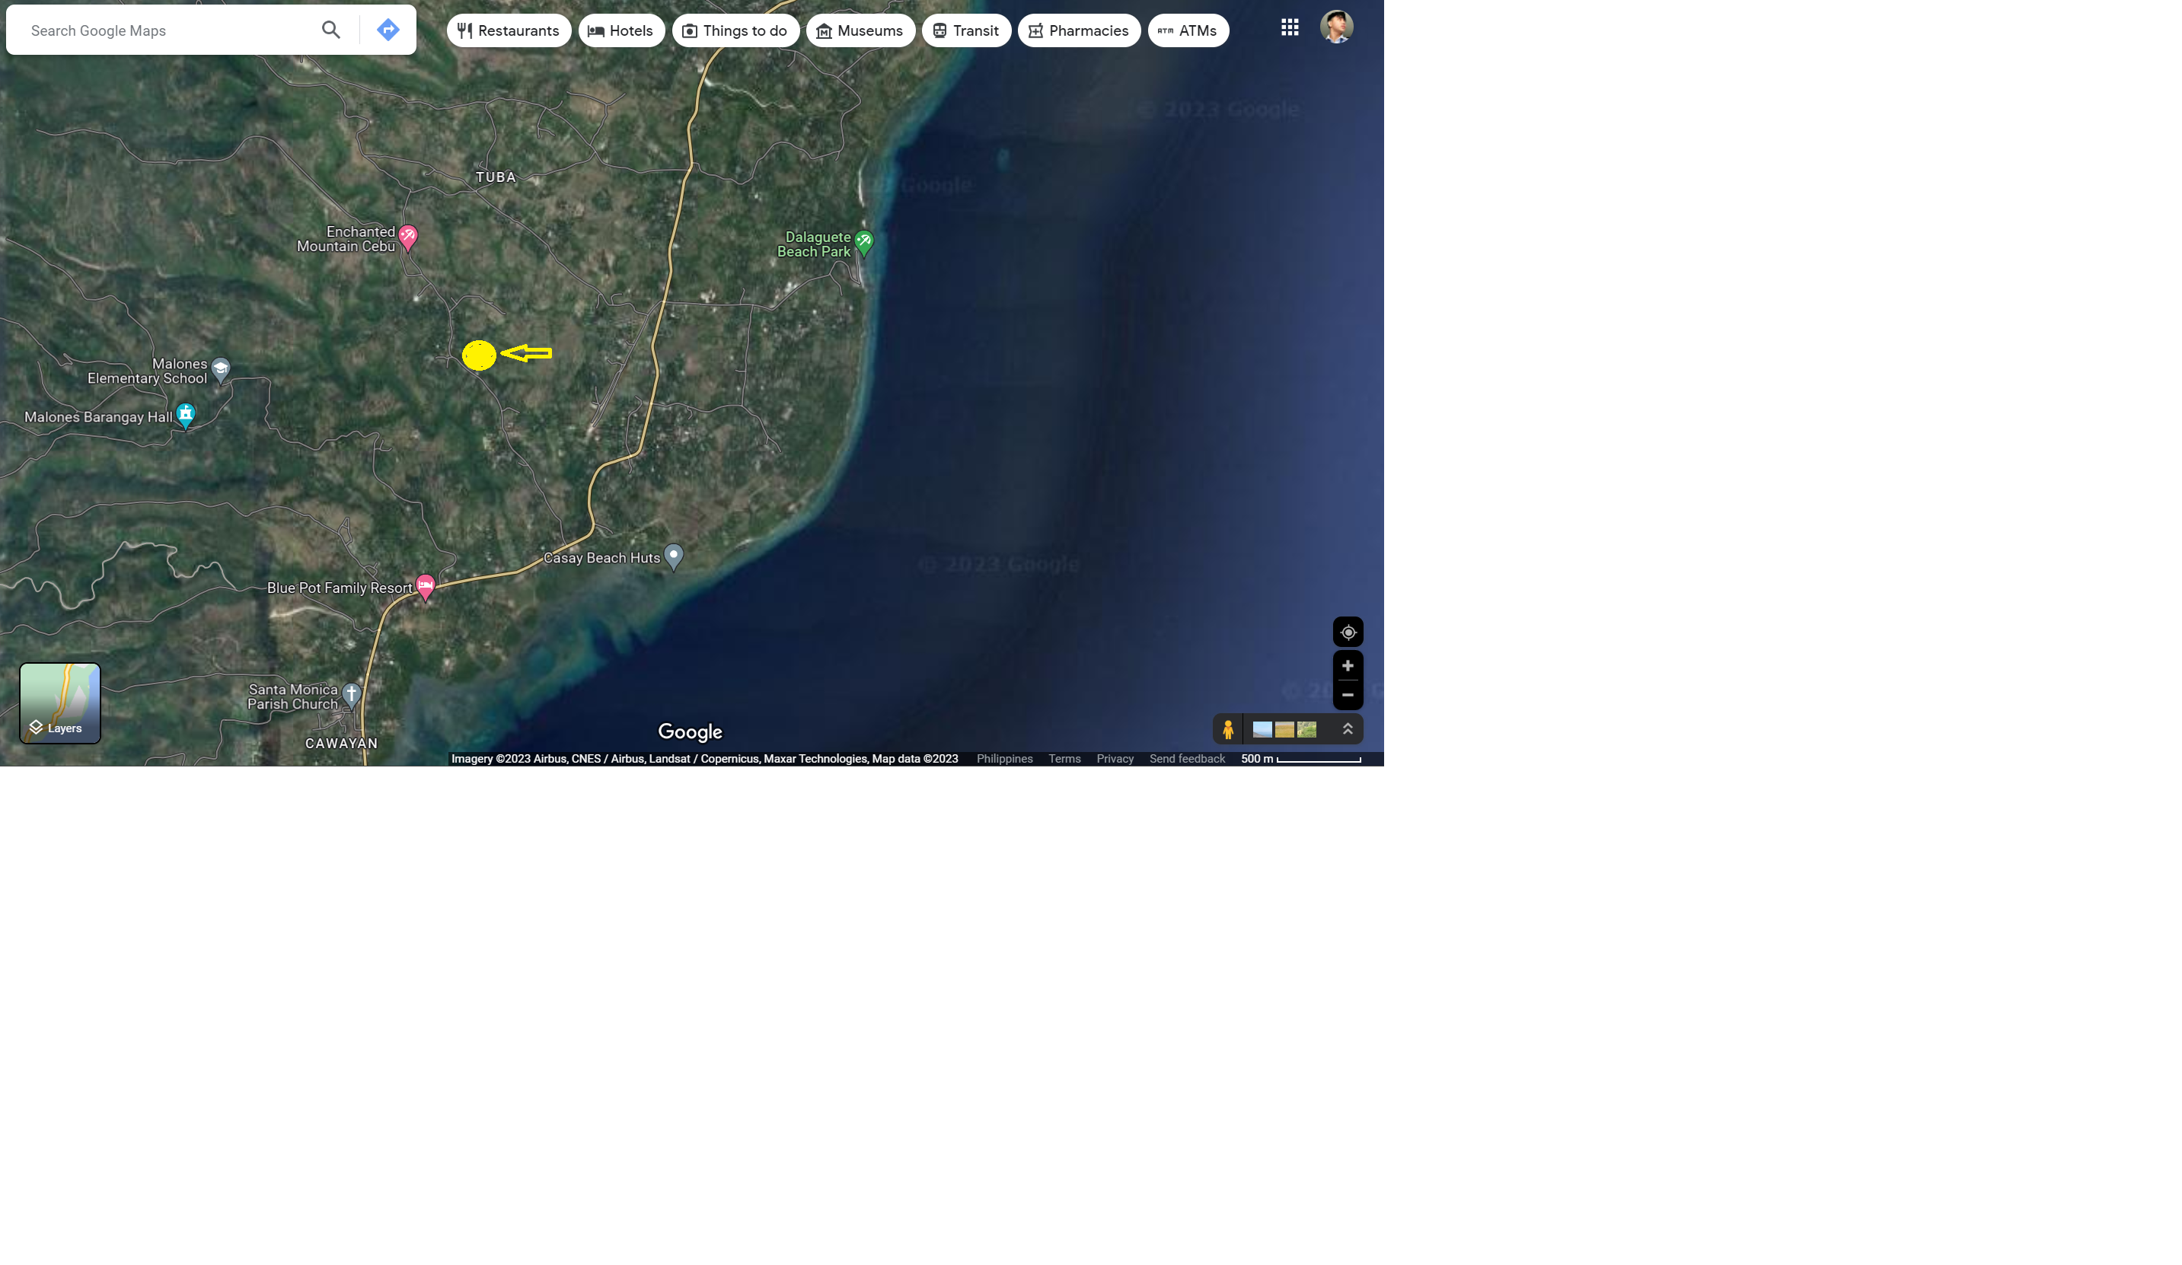2182x1265 pixels.
Task: Click the show your location button
Action: click(x=1348, y=632)
